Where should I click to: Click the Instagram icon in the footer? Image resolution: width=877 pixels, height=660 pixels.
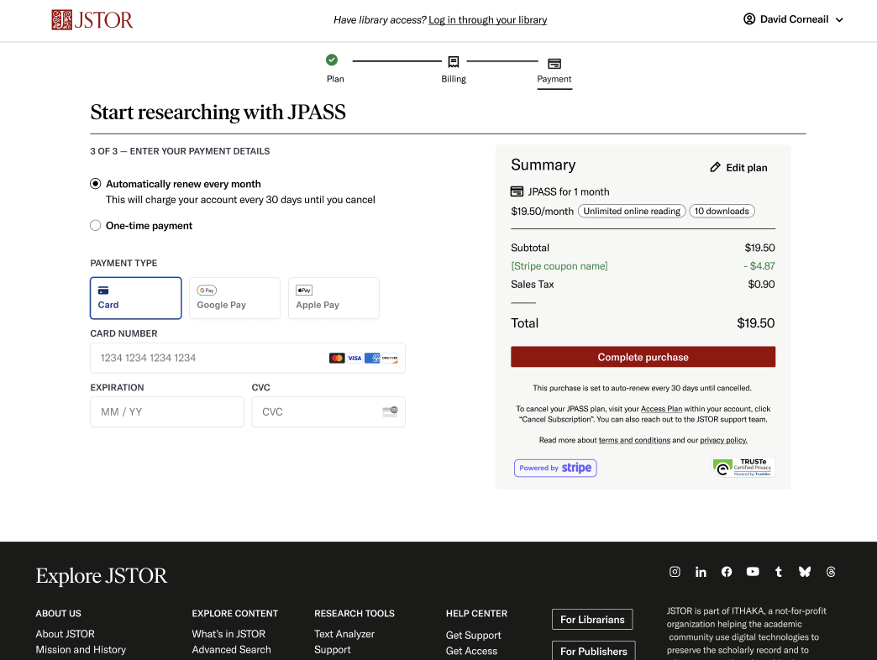[x=675, y=571]
